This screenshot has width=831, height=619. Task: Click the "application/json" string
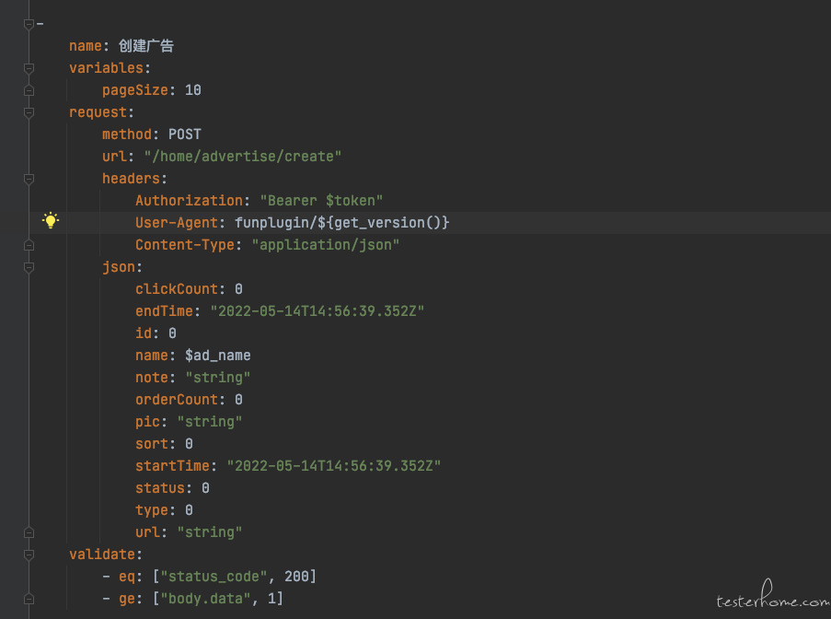pyautogui.click(x=326, y=245)
